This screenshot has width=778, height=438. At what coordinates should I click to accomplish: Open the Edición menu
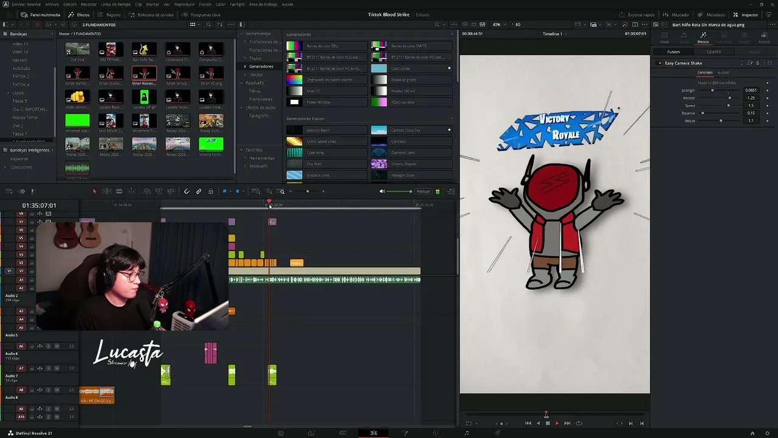point(70,4)
